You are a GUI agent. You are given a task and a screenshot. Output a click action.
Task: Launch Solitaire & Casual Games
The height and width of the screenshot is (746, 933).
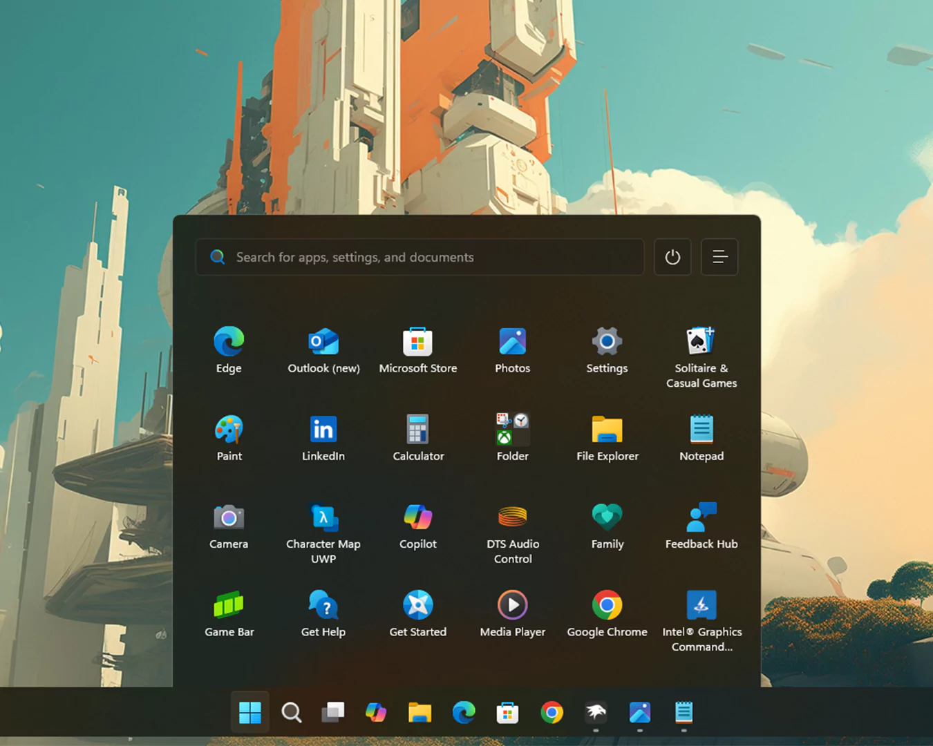[701, 358]
